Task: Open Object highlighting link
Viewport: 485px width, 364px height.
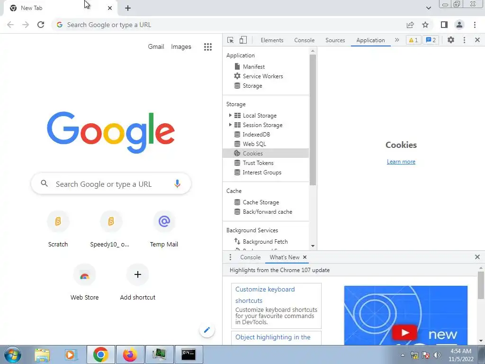Action: tap(273, 337)
